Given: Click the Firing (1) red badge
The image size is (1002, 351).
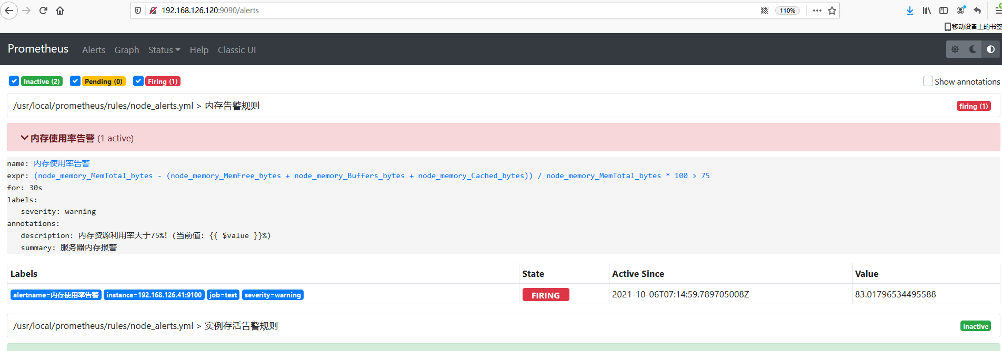Looking at the screenshot, I should pyautogui.click(x=163, y=81).
